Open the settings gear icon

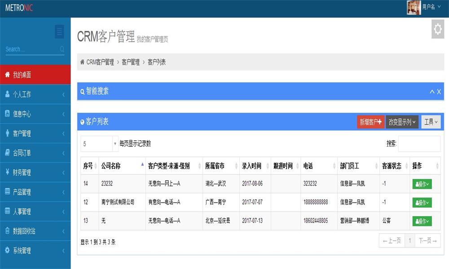click(x=437, y=29)
